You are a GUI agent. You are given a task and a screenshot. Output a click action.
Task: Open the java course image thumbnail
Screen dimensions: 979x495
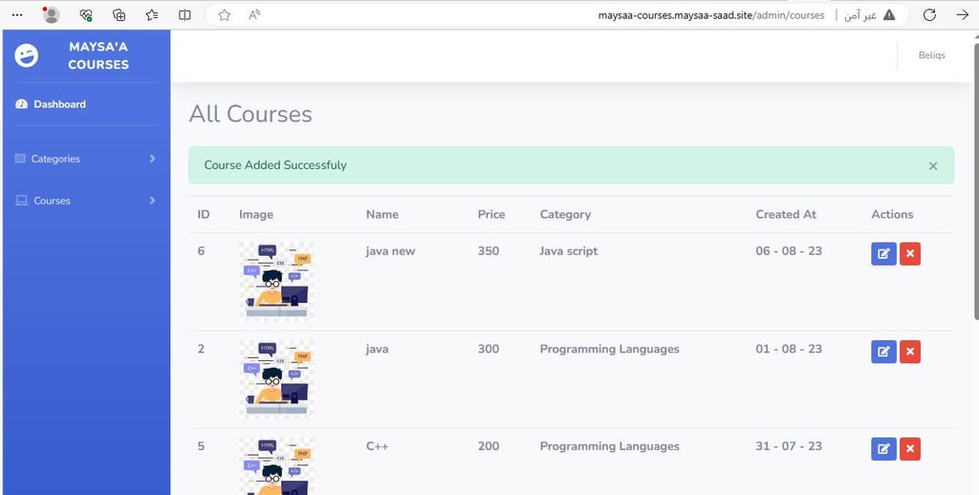(276, 378)
